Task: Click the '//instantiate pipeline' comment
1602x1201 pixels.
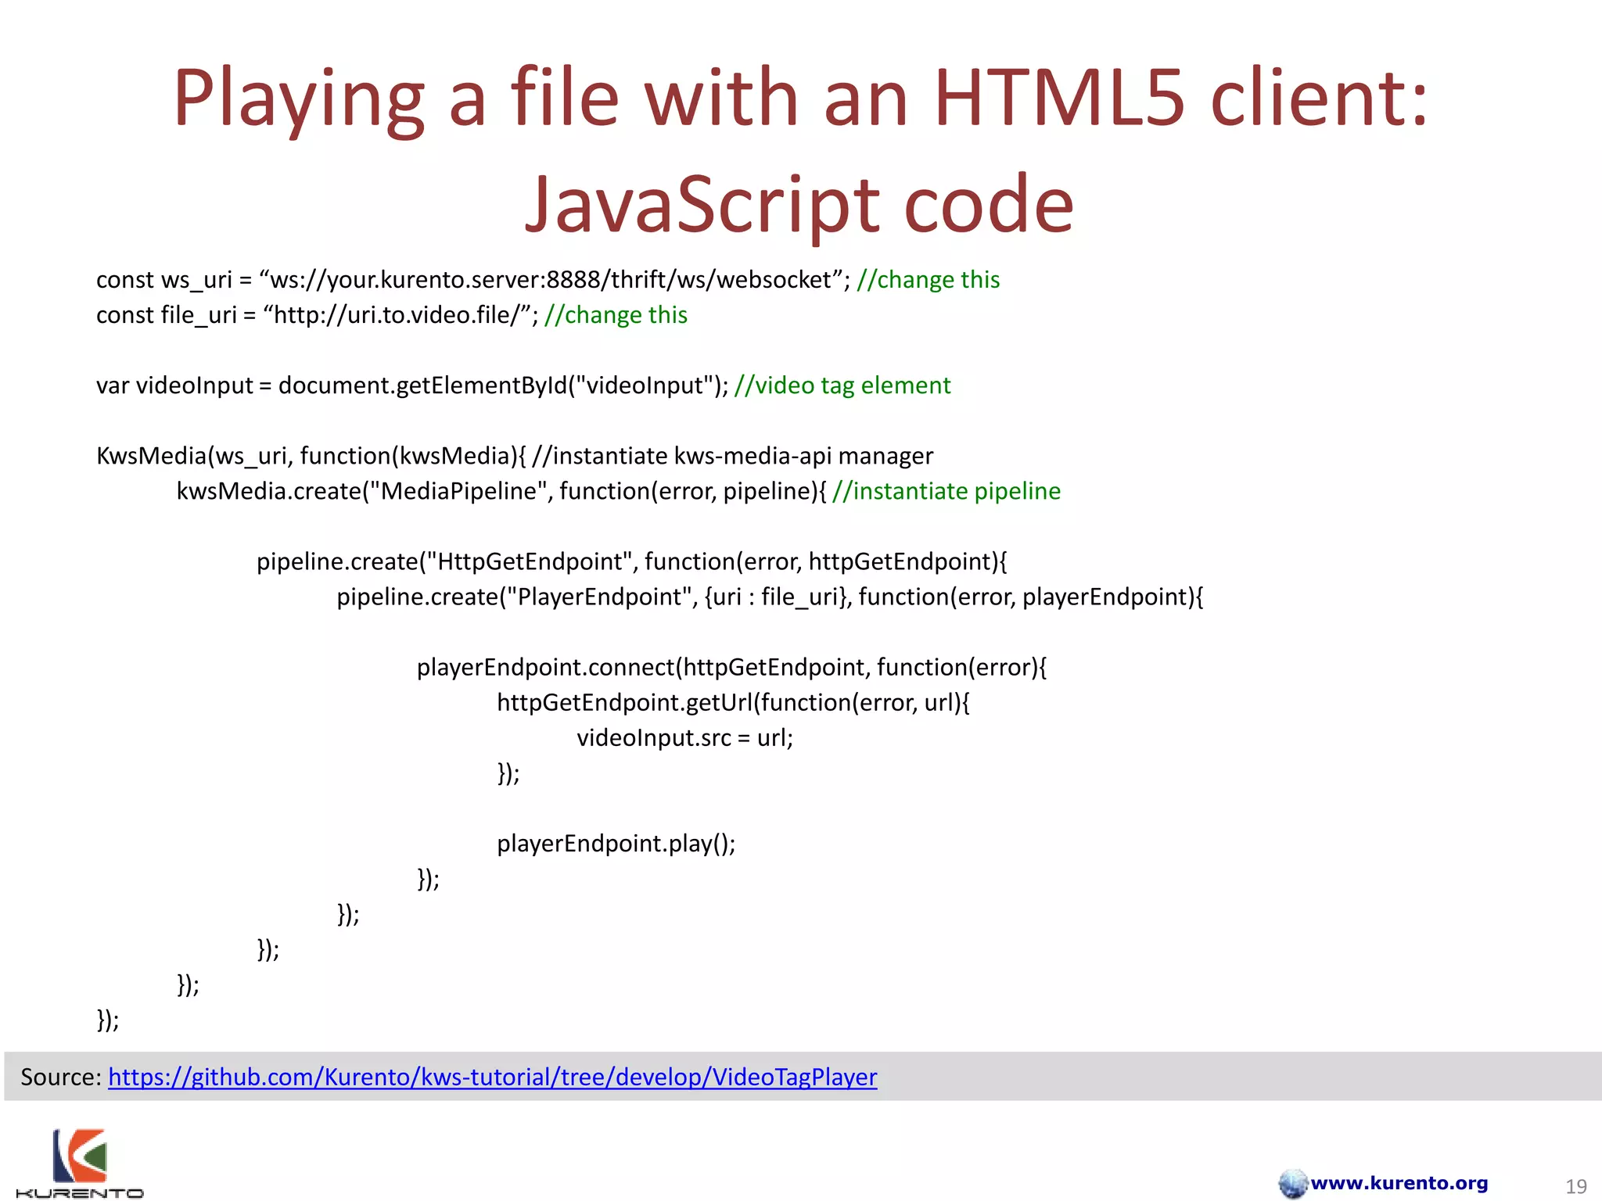Action: pyautogui.click(x=946, y=491)
